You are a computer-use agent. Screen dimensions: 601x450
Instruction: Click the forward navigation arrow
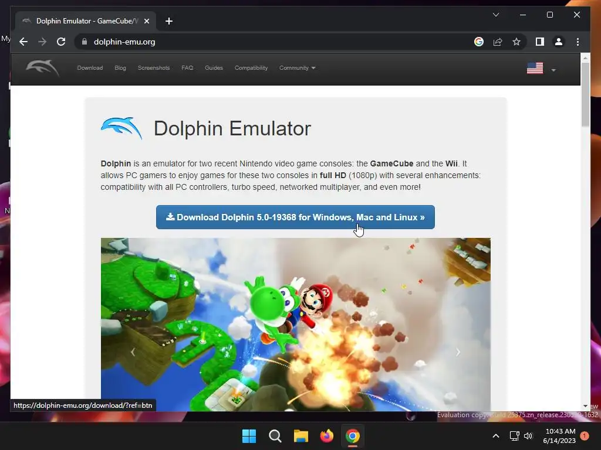click(42, 42)
